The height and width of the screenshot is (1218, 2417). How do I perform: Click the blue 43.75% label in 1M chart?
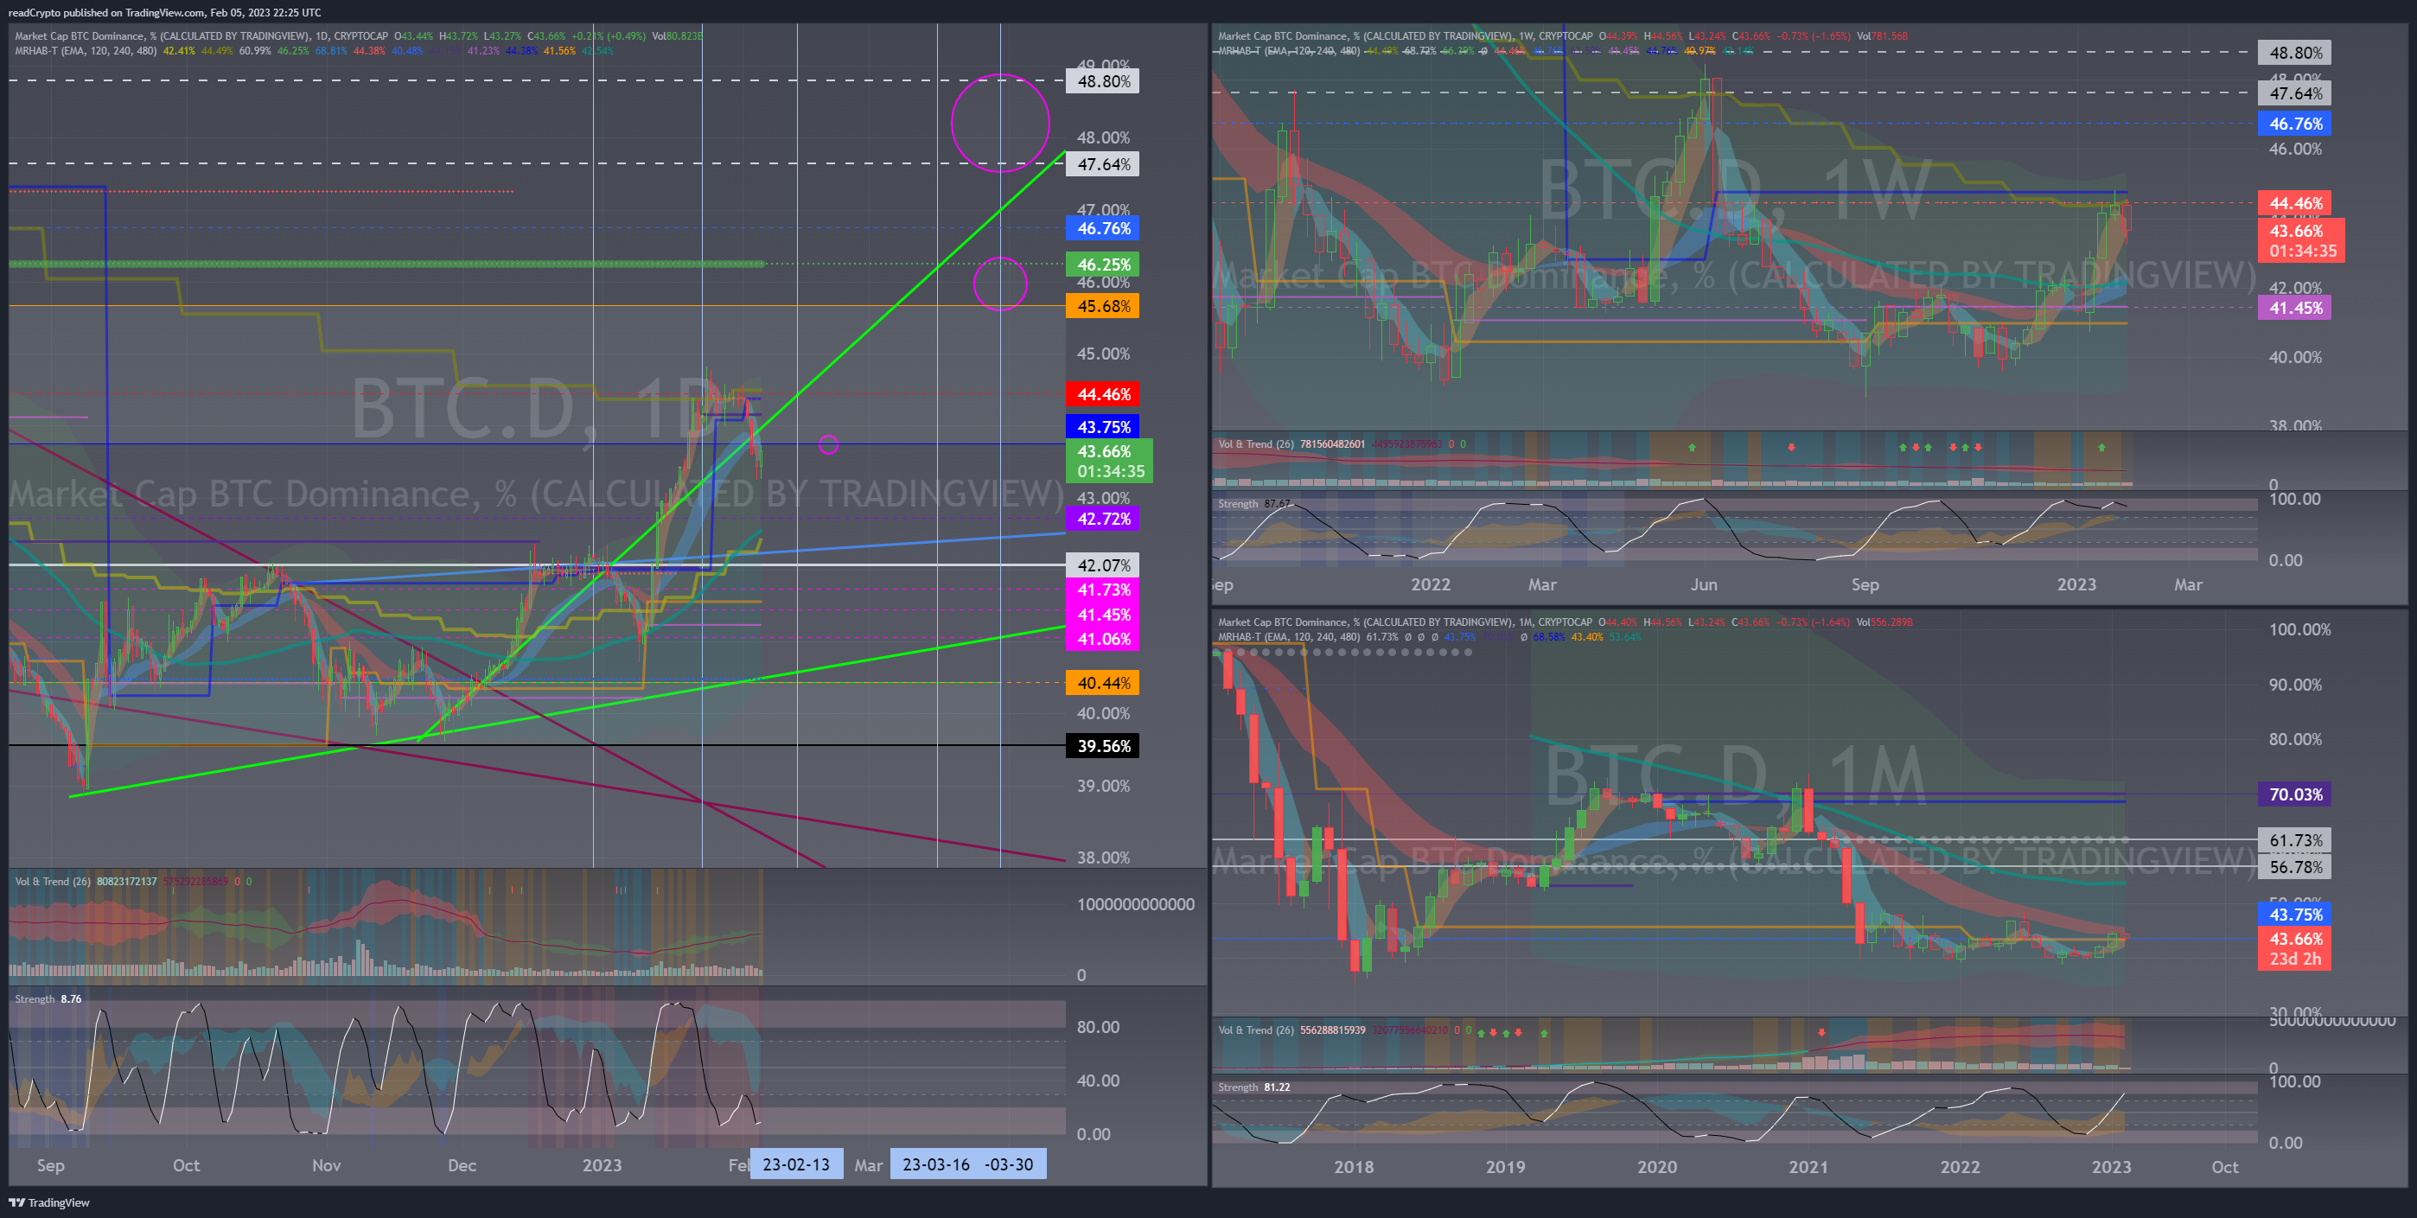point(2295,914)
